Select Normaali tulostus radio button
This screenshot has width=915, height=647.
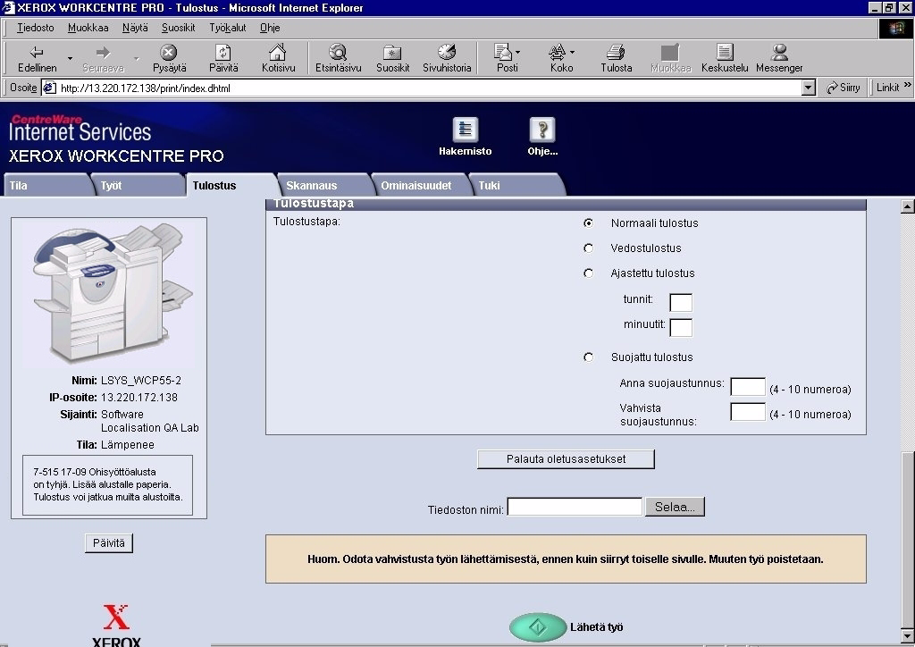click(588, 223)
